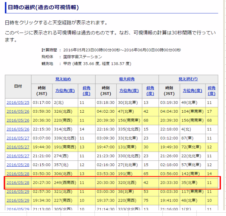226x216 pixels.
Task: Open 2016/05/29 link in 02:57:30 row
Action: 18,192
